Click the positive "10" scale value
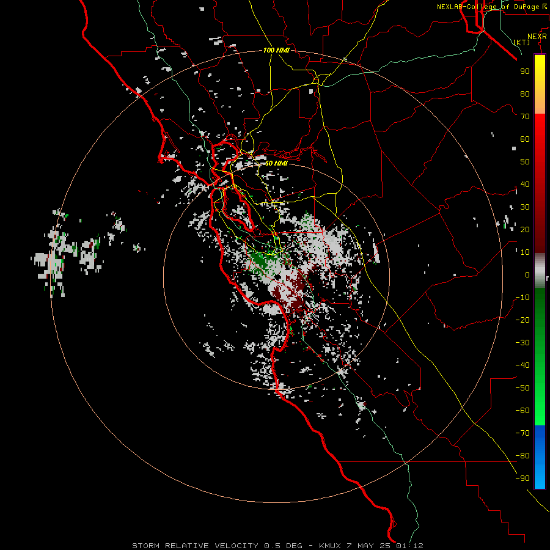 (525, 252)
